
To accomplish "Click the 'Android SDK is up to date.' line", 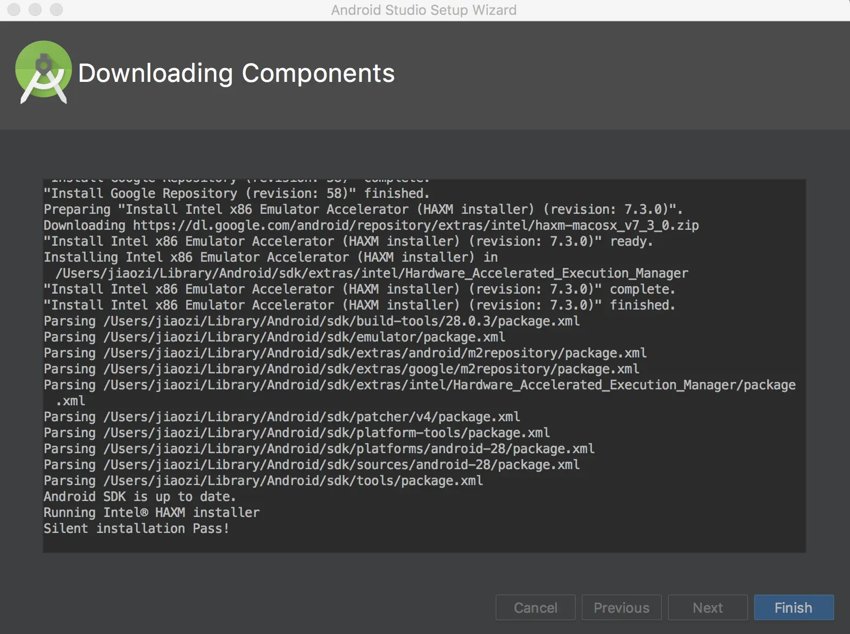I will pos(139,496).
